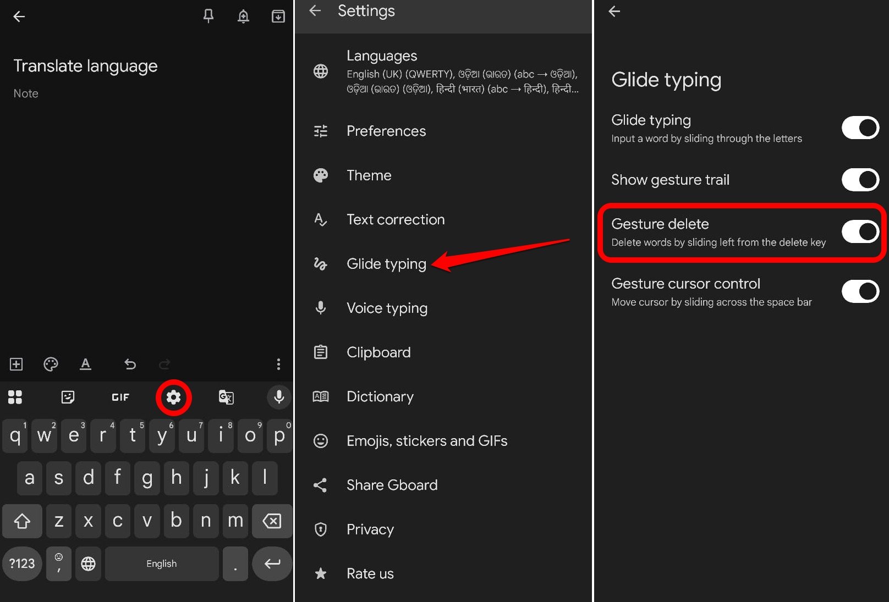Toggle the Gesture delete switch
The width and height of the screenshot is (889, 602).
(x=860, y=231)
